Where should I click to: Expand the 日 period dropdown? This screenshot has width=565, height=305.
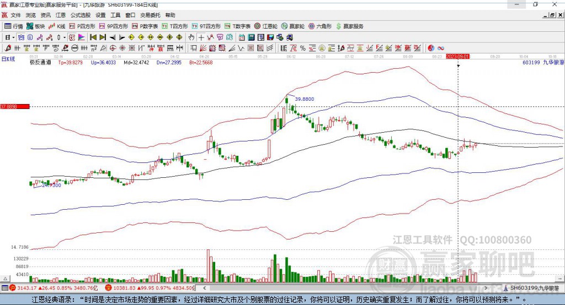13,37
